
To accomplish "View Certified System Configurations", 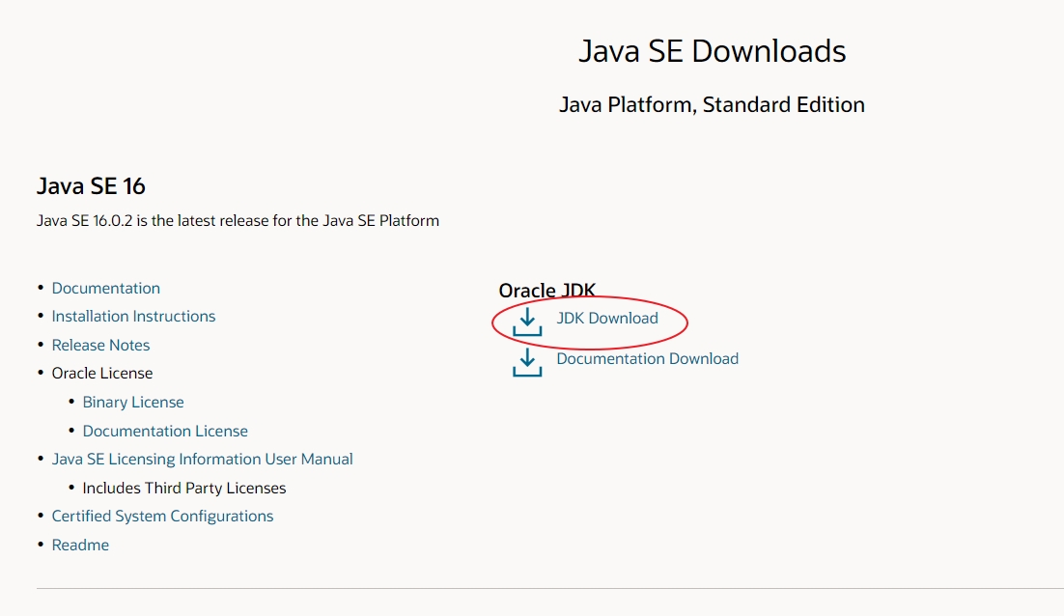I will pyautogui.click(x=162, y=517).
